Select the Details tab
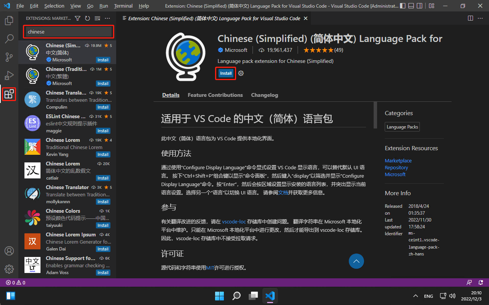 pos(171,95)
